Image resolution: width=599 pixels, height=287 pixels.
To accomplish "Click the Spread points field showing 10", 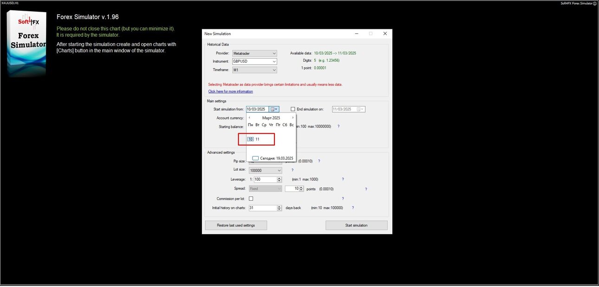I will (292, 189).
